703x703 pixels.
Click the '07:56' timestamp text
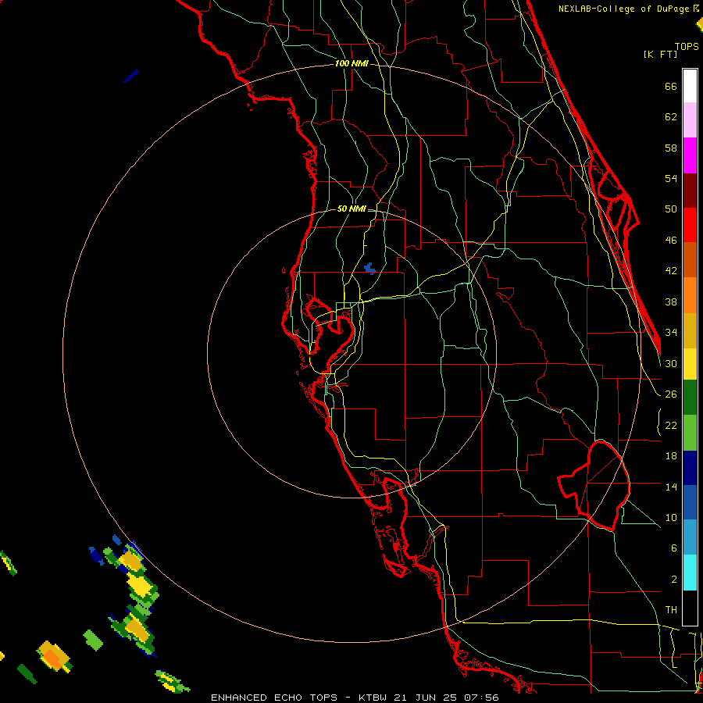coord(481,698)
